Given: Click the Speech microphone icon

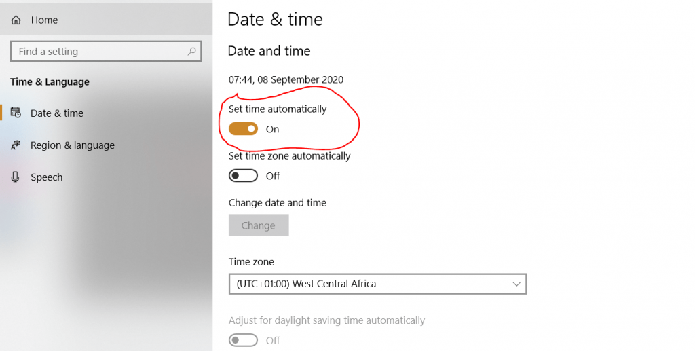Looking at the screenshot, I should coord(16,177).
